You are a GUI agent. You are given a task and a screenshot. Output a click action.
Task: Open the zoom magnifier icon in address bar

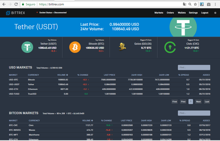190,4
